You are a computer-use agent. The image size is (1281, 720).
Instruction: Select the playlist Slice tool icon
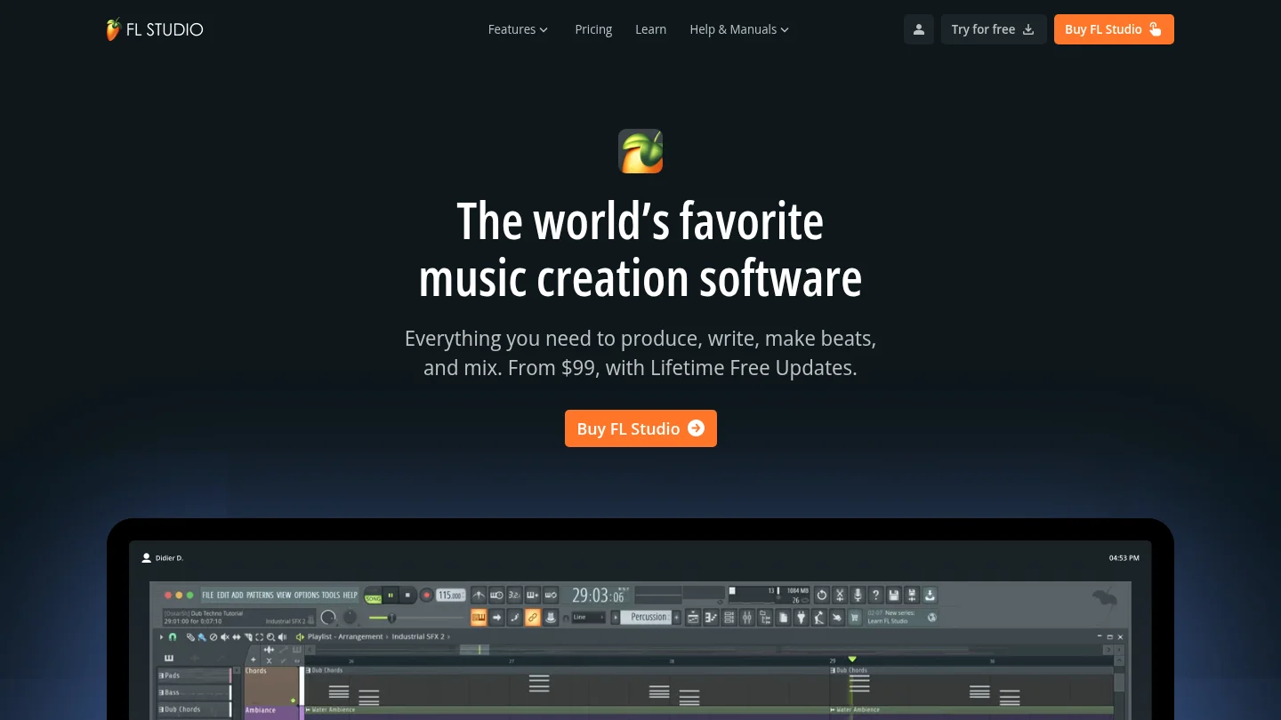pyautogui.click(x=248, y=636)
